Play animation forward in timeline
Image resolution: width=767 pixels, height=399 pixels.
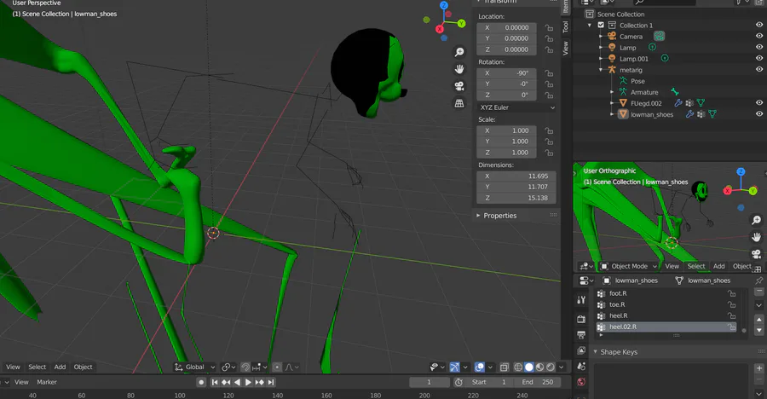(248, 382)
